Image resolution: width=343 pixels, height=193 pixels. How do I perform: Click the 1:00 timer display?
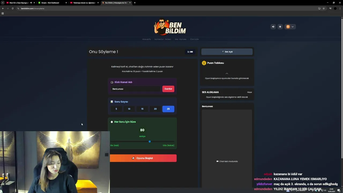[190, 52]
